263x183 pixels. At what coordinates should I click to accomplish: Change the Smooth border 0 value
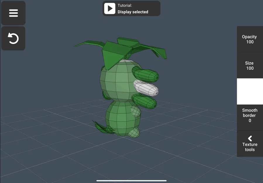click(250, 117)
